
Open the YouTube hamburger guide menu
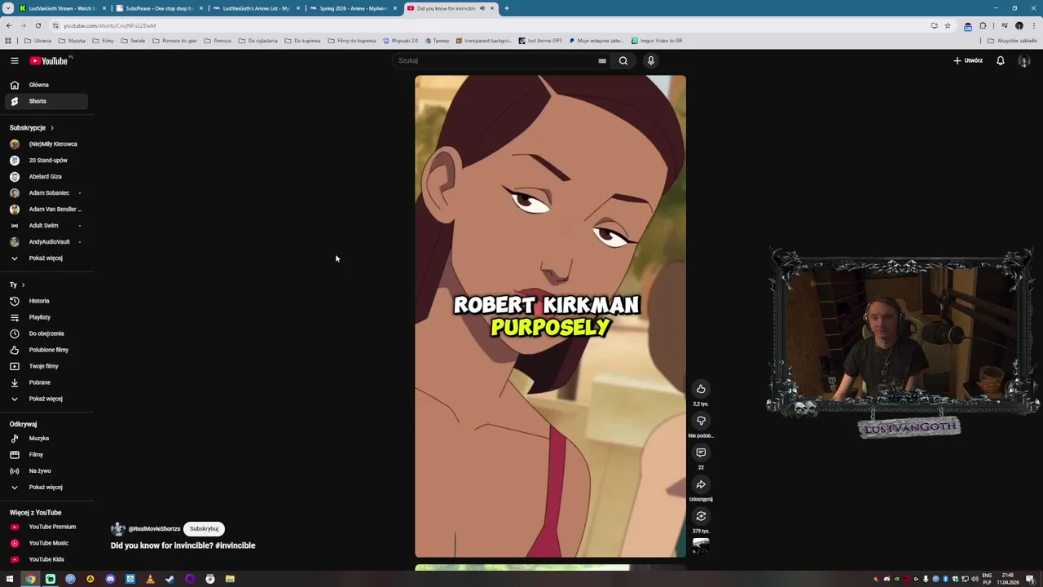point(15,60)
